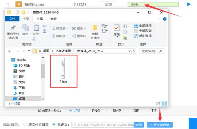Switch to the 主页 ribbon tab

pyautogui.click(x=26, y=19)
